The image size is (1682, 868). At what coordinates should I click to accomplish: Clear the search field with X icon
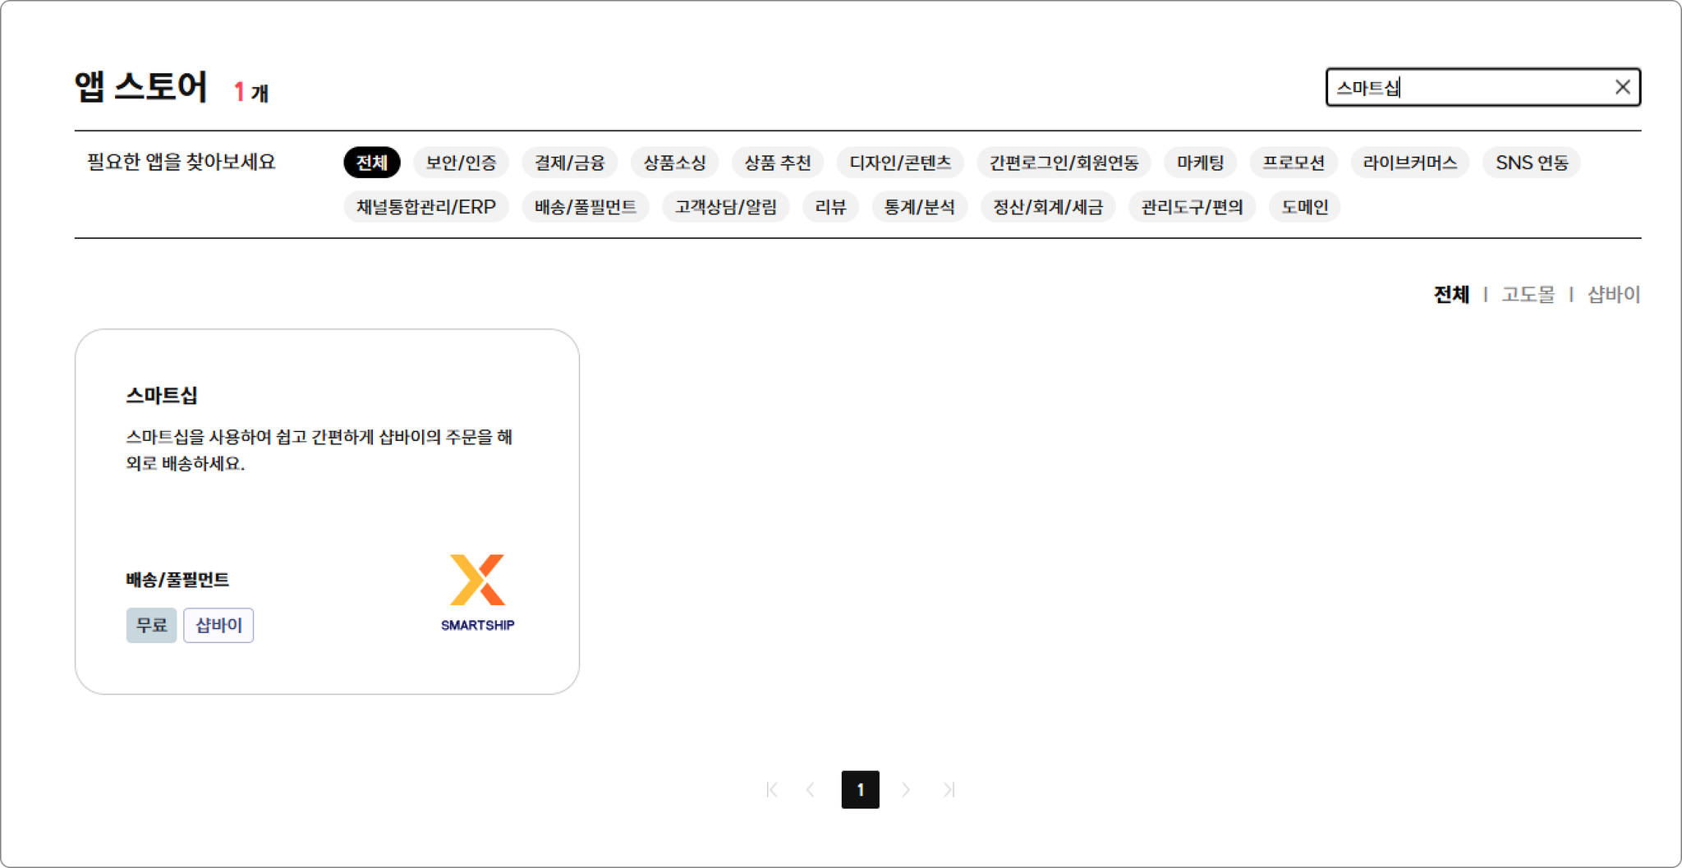[1622, 87]
